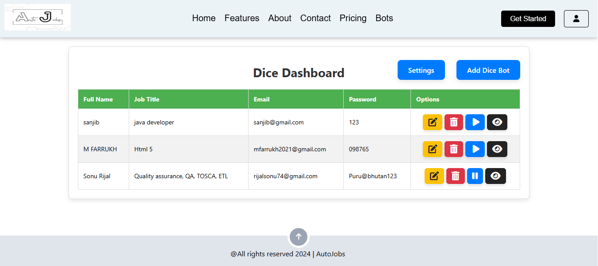Navigate to the Pricing page

tap(353, 18)
